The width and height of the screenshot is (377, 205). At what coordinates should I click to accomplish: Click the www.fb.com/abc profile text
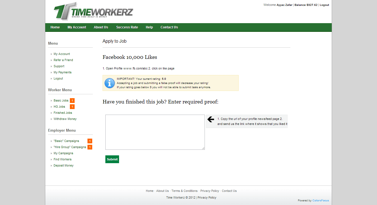click(x=136, y=69)
